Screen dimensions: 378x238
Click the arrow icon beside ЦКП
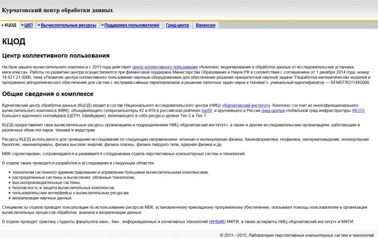pyautogui.click(x=22, y=25)
